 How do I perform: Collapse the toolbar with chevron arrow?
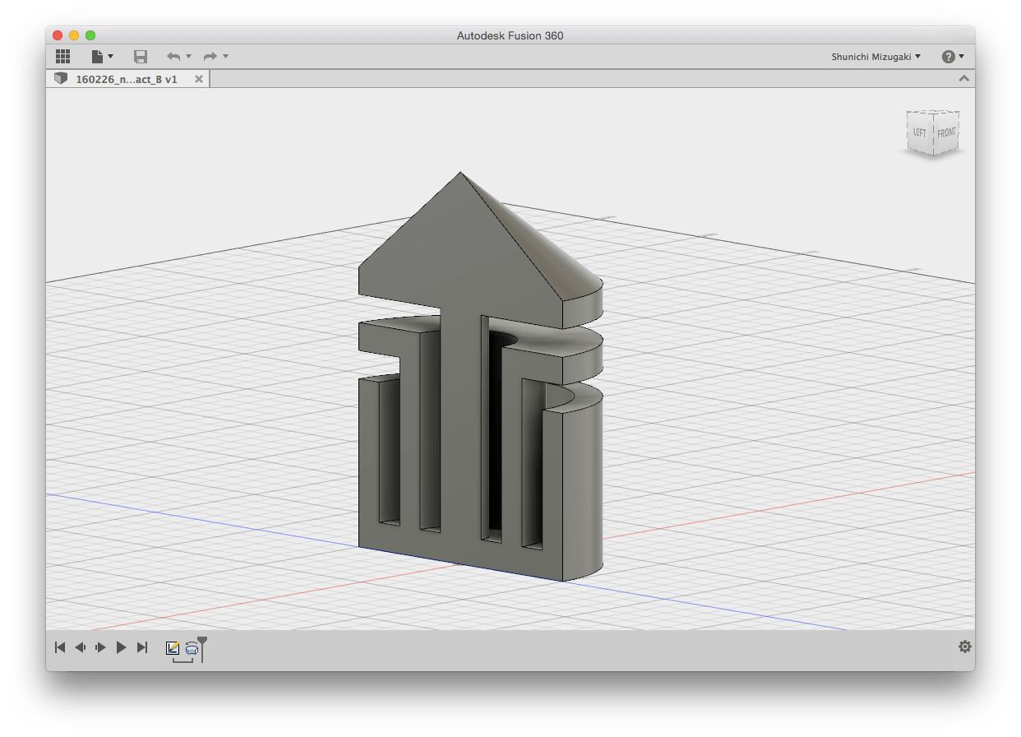point(964,79)
